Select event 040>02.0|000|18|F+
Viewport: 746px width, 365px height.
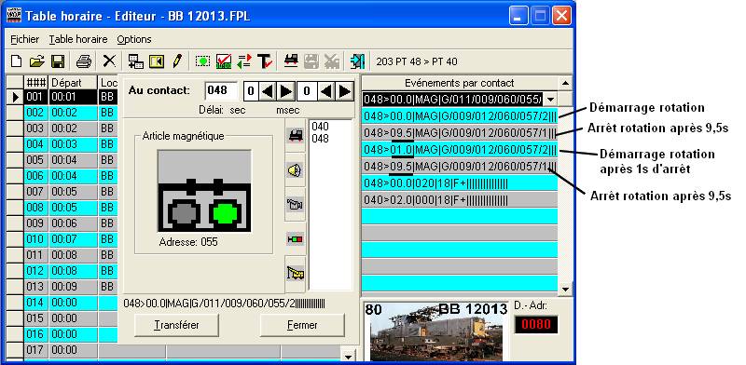pyautogui.click(x=460, y=200)
